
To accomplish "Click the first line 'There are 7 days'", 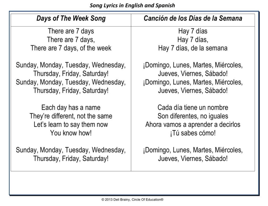I will [71, 31].
